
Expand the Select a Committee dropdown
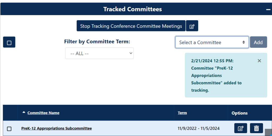coord(212,42)
